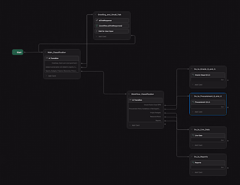
Task: Click the workflow icon on Procurement Q & A card
Action: pyautogui.click(x=193, y=102)
